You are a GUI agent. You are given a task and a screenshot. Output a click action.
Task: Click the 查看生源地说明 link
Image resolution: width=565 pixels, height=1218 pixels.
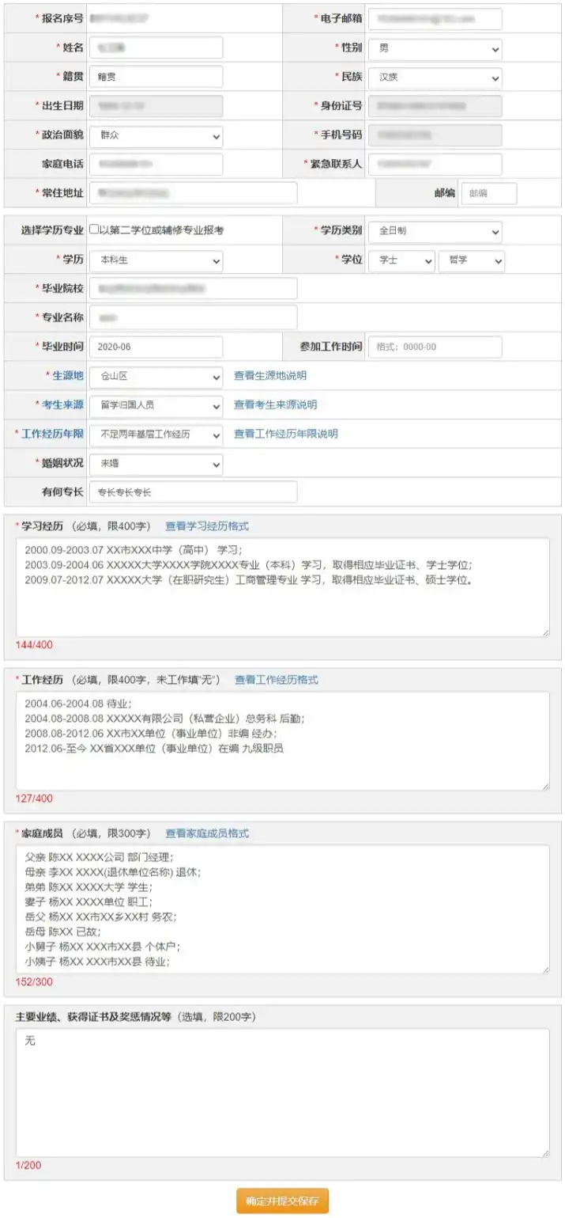click(269, 376)
